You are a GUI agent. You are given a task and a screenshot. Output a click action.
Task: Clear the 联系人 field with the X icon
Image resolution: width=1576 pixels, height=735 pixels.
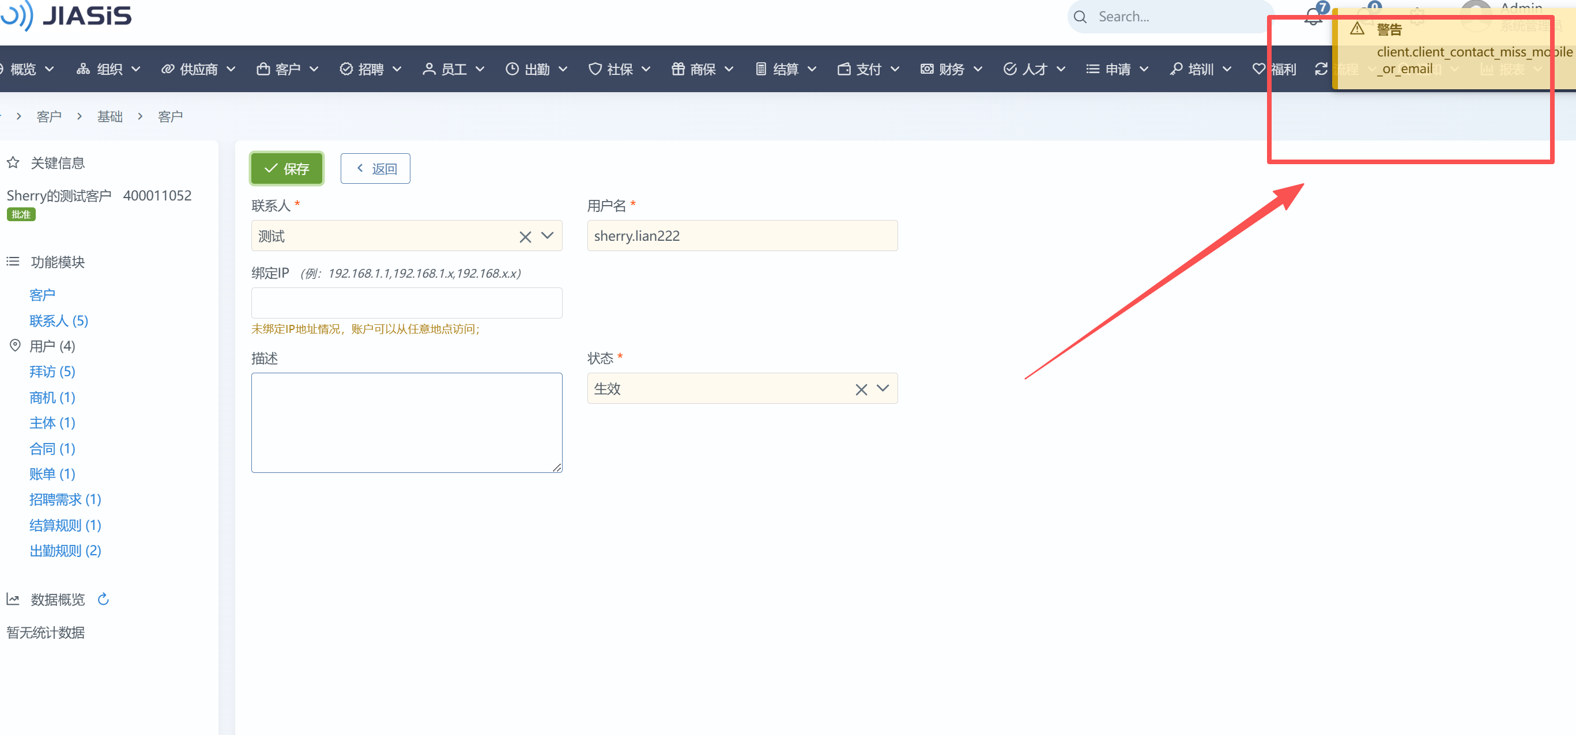point(525,237)
